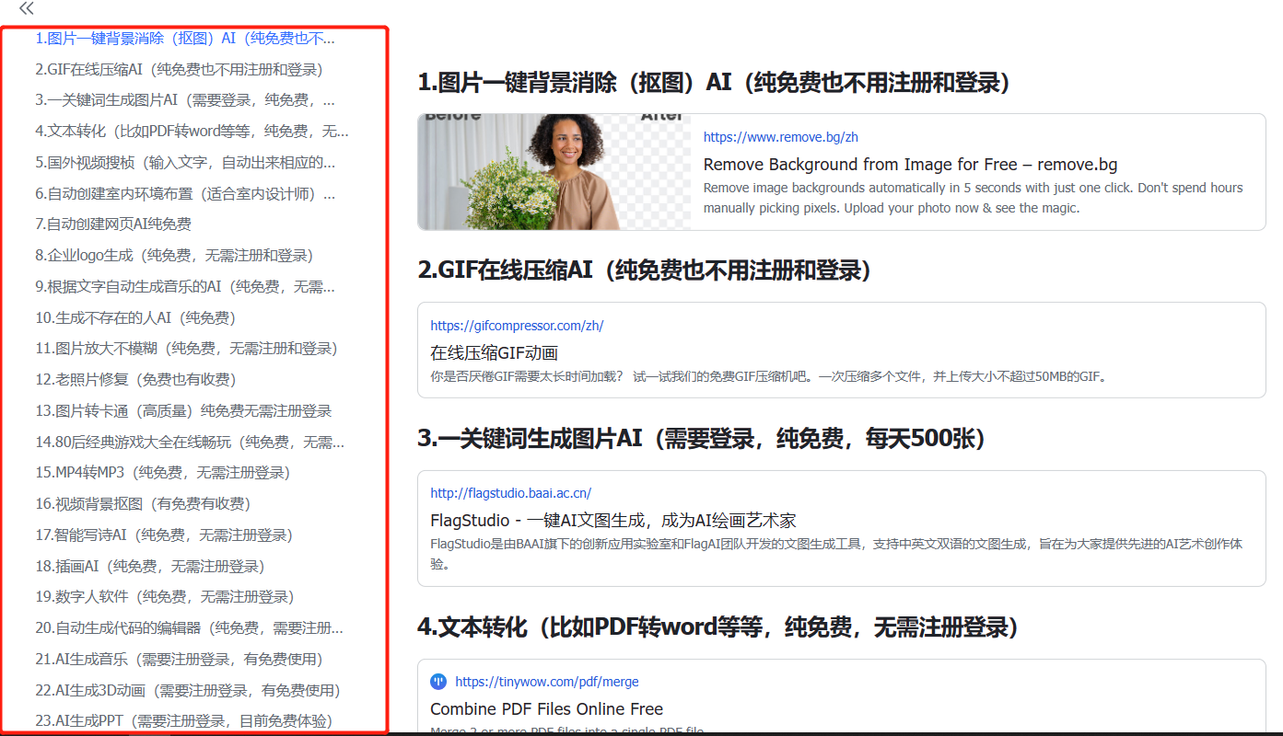Open the remove.bg preview thumbnail image
This screenshot has width=1283, height=736.
pos(554,172)
